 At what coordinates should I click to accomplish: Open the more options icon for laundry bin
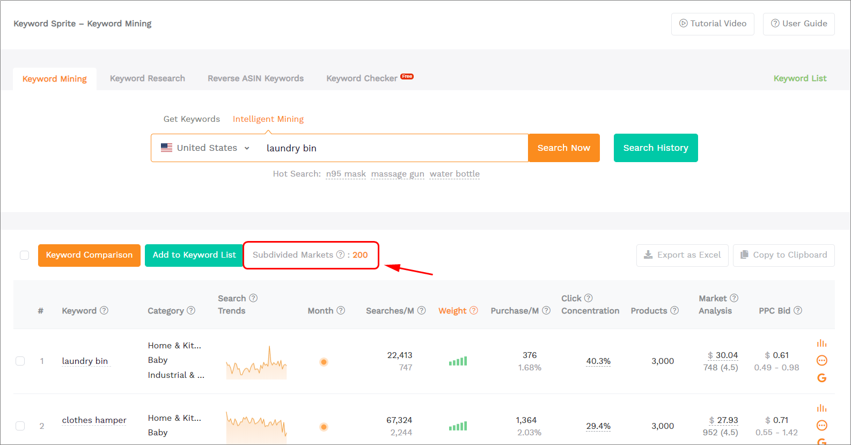pos(821,360)
